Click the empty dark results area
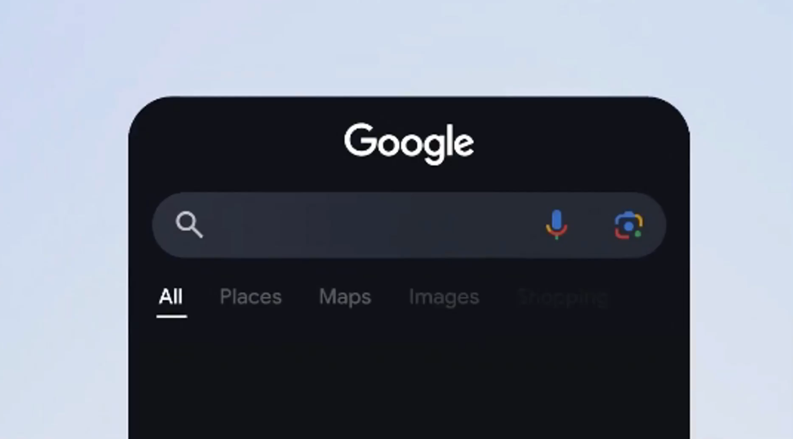Image resolution: width=793 pixels, height=439 pixels. (x=409, y=381)
